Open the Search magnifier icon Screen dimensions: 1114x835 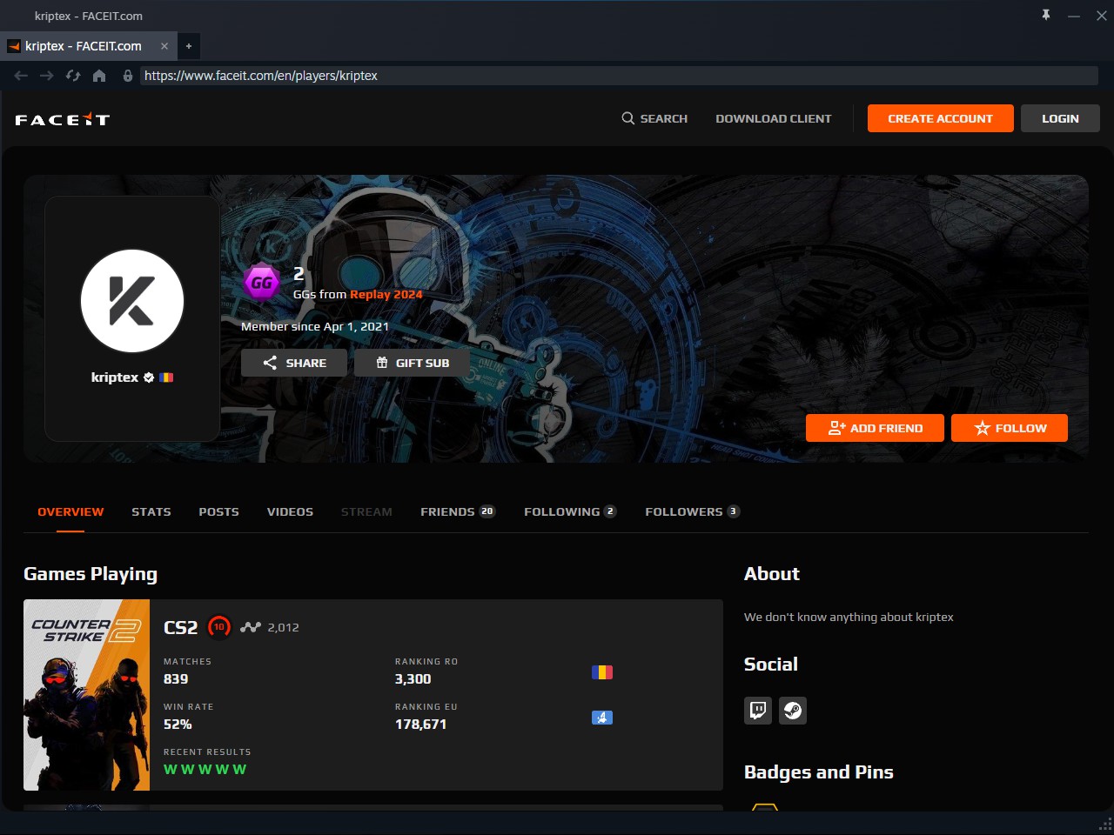tap(627, 118)
